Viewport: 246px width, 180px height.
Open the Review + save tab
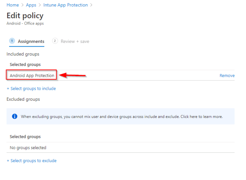click(x=75, y=41)
